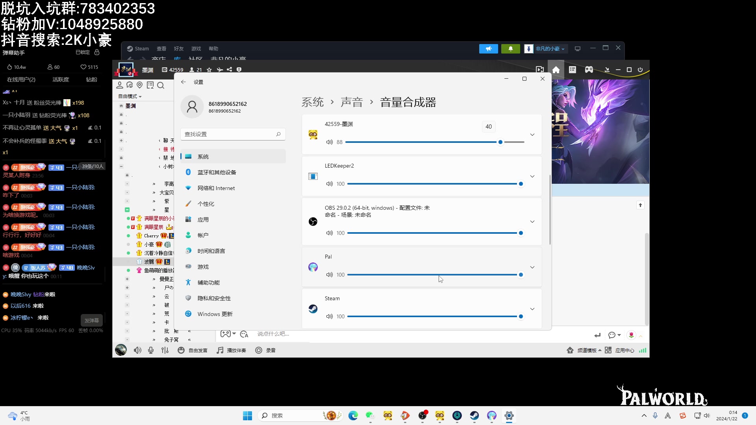
Task: Click 系统 in the breadcrumb
Action: click(x=313, y=102)
